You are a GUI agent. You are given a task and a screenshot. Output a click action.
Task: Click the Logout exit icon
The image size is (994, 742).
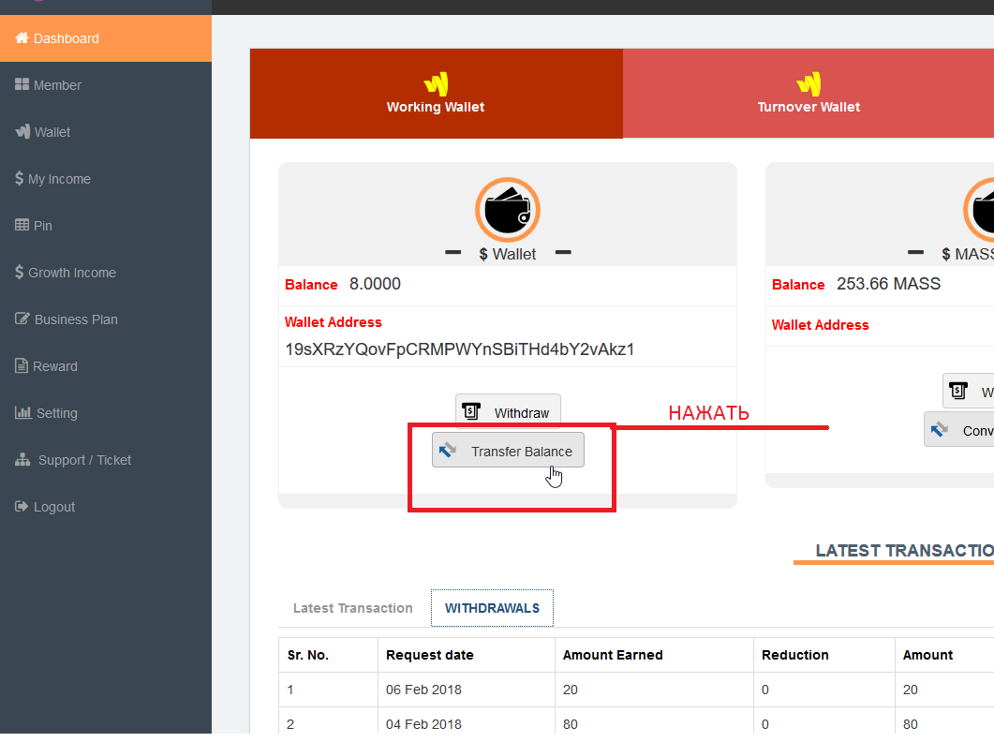coord(22,507)
